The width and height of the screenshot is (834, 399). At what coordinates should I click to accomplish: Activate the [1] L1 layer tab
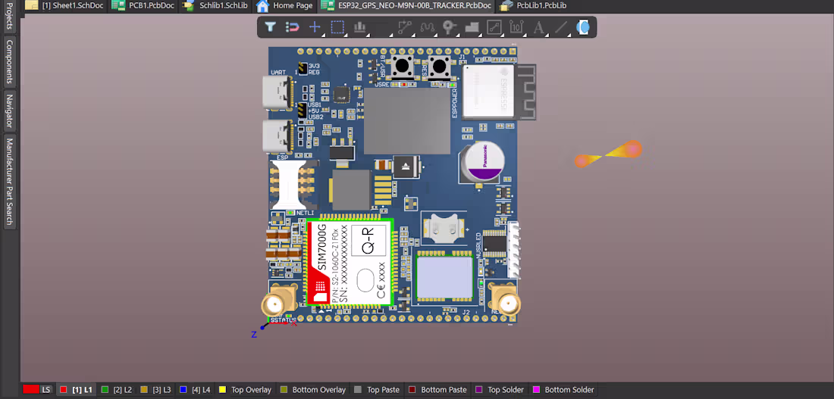click(x=76, y=389)
